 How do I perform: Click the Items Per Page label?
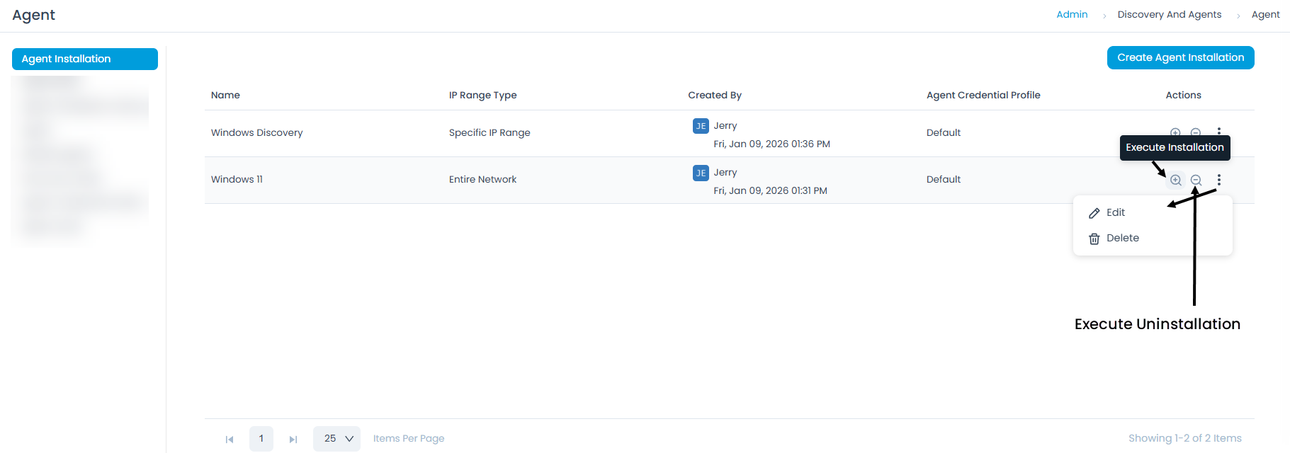[x=409, y=438]
